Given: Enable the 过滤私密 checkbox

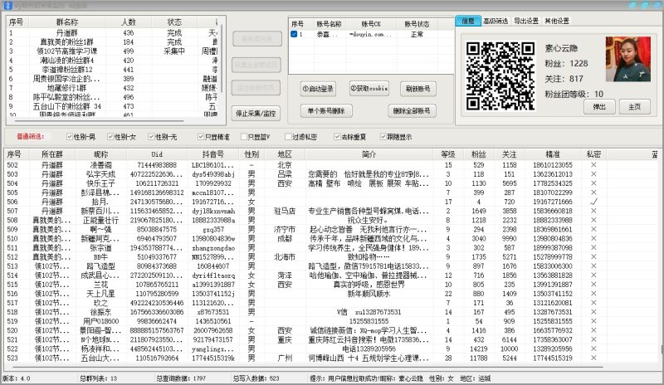Looking at the screenshot, I should [288, 136].
